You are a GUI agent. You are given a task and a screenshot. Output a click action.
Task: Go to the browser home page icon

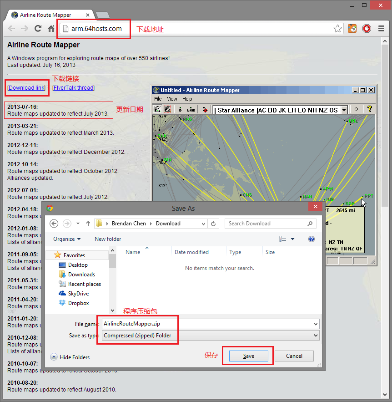[x=51, y=29]
